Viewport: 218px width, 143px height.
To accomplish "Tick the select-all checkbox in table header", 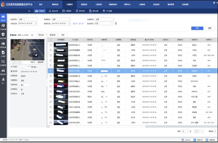I will pos(51,40).
